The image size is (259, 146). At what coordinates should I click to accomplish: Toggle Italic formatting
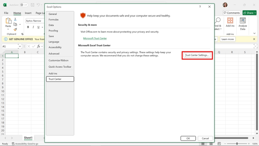click(33, 27)
